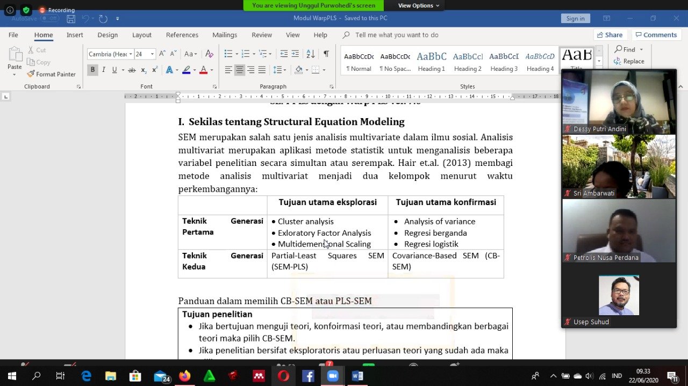Justify the paragraph text

coord(262,70)
